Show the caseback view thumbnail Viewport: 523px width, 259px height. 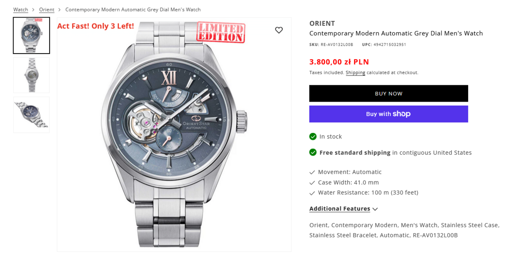click(31, 75)
